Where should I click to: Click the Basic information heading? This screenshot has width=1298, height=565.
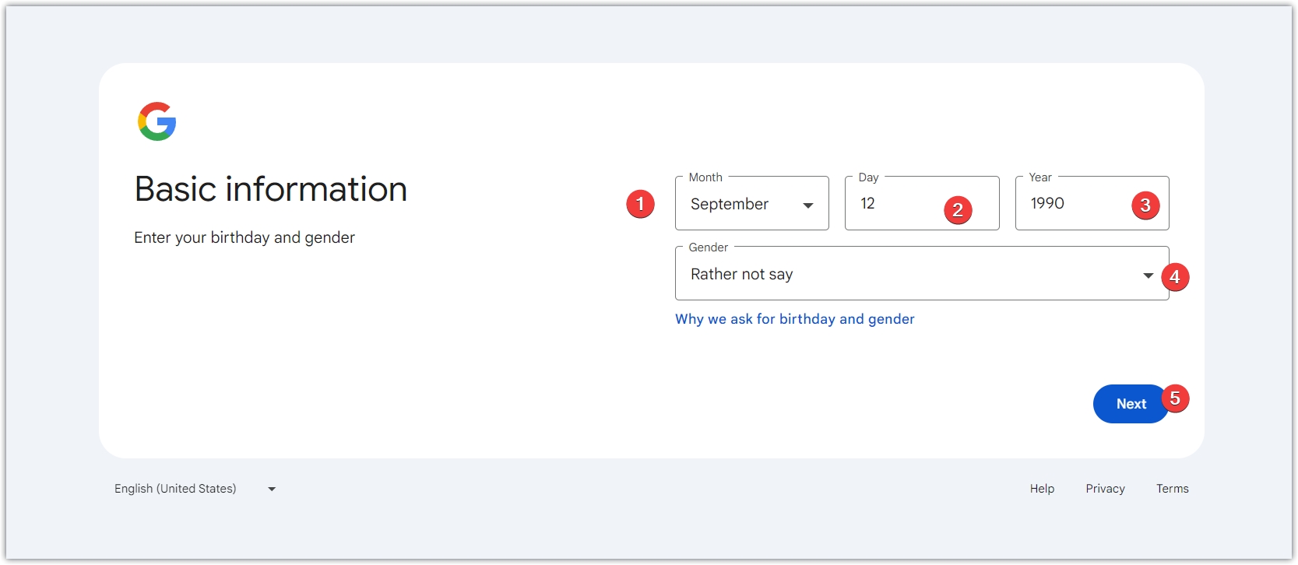point(271,189)
